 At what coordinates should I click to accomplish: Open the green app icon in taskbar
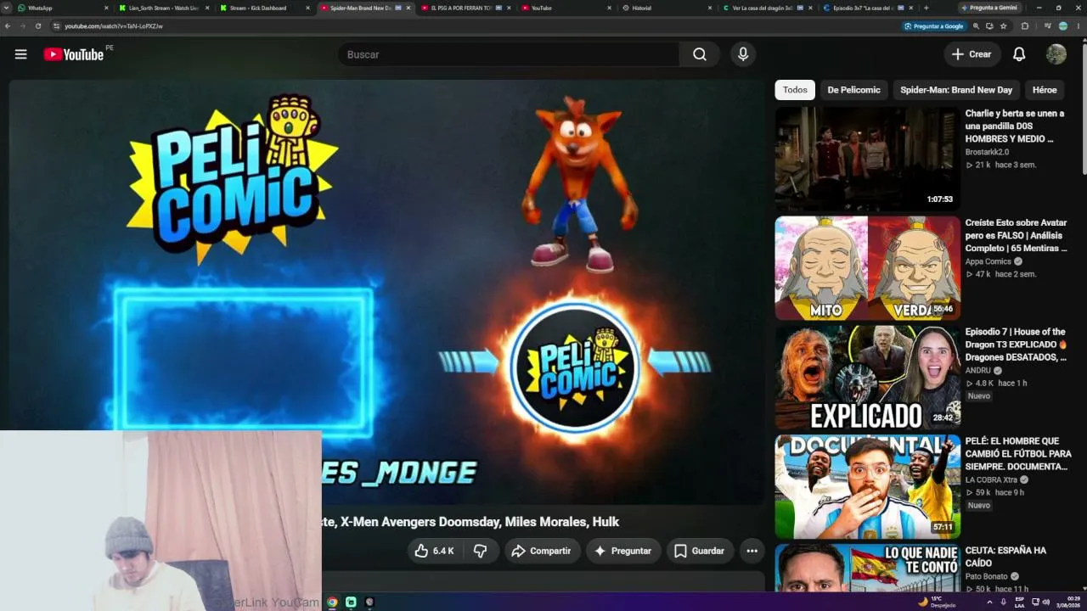[351, 602]
